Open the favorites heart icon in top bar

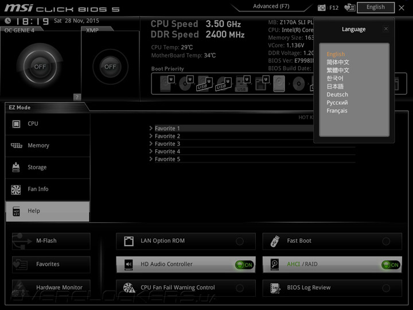349,7
